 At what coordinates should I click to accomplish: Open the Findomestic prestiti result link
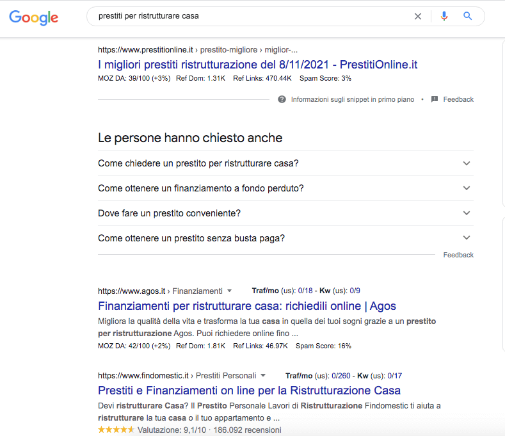point(249,391)
